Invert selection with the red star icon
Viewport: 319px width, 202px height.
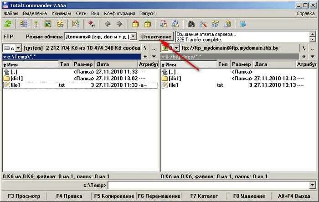[x=91, y=24]
